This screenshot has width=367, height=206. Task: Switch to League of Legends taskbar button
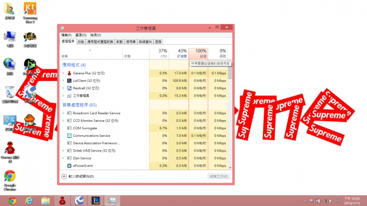96,201
